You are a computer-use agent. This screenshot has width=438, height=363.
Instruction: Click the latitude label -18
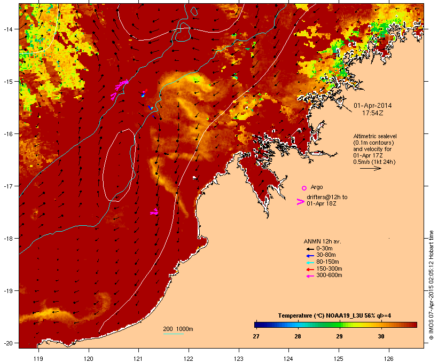(x=7, y=238)
